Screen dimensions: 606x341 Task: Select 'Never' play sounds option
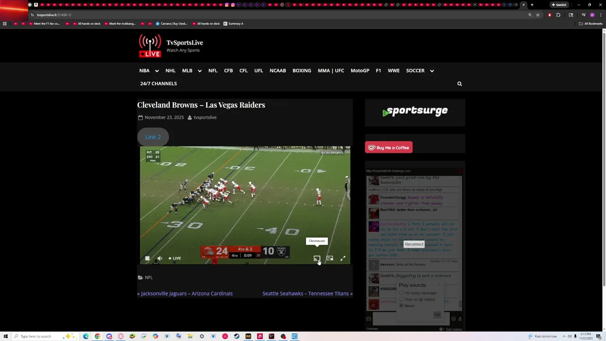point(401,305)
